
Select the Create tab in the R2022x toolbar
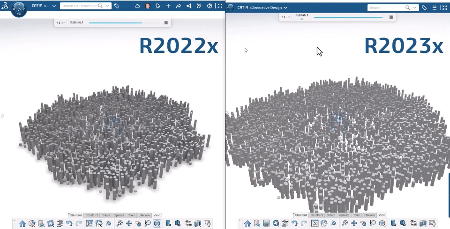click(105, 215)
